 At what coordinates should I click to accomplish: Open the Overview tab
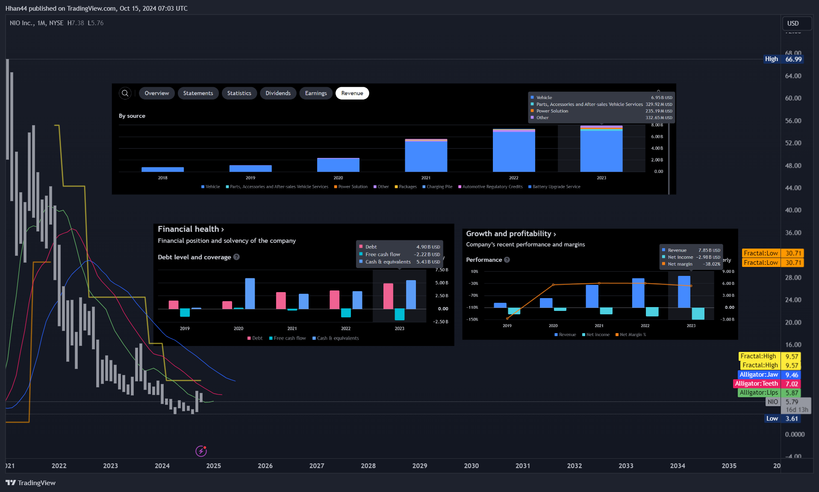[x=156, y=93]
